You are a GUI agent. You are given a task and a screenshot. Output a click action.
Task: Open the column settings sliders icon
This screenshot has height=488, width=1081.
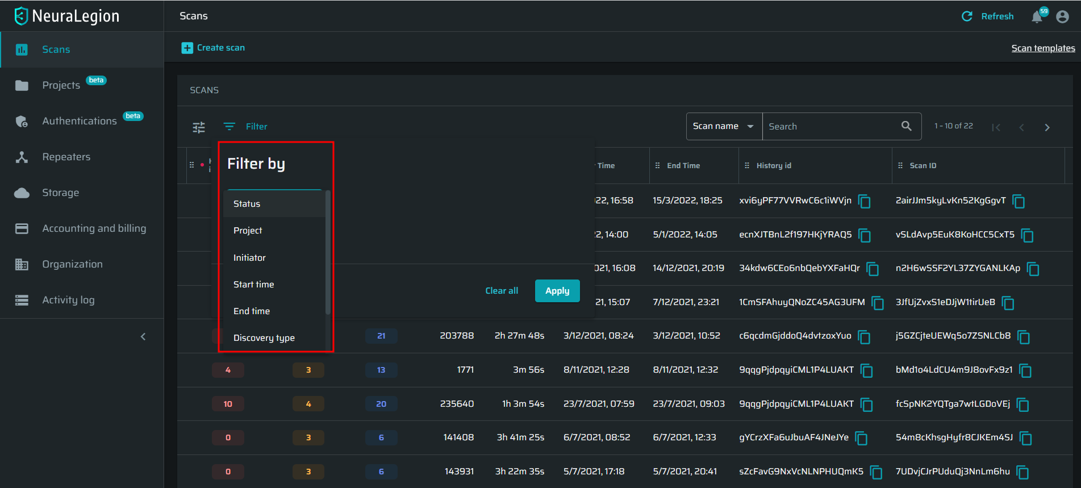(199, 127)
